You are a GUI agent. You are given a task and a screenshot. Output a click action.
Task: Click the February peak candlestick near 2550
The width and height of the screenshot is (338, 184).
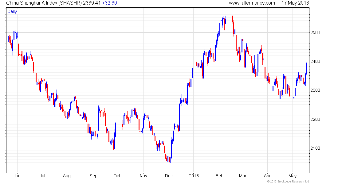click(x=233, y=19)
